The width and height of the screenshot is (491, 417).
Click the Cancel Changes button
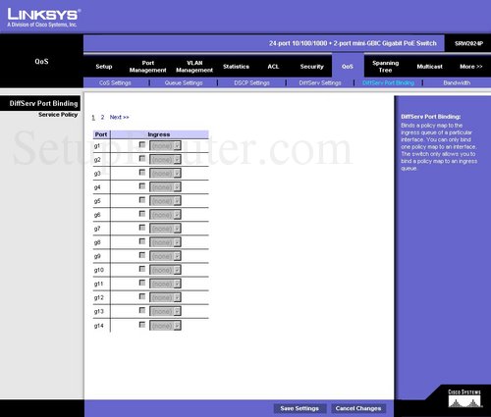358,408
